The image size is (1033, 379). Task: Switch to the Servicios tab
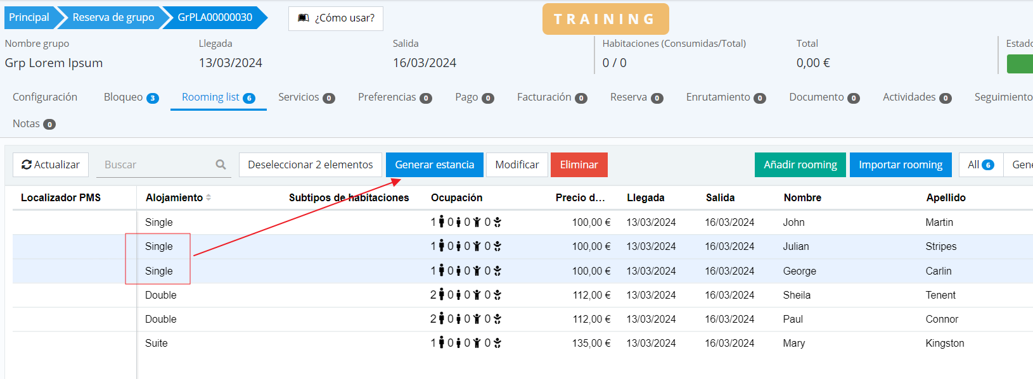(298, 97)
